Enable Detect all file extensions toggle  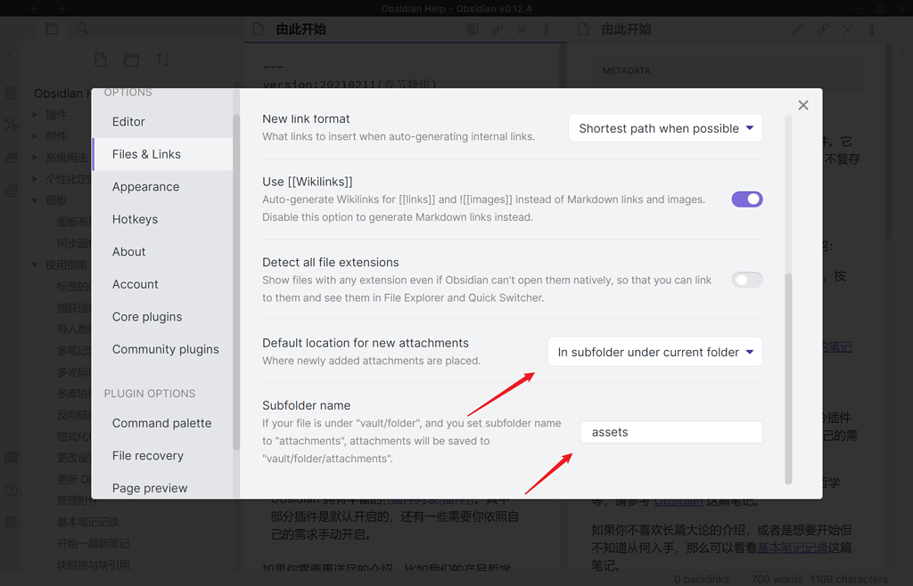tap(746, 279)
